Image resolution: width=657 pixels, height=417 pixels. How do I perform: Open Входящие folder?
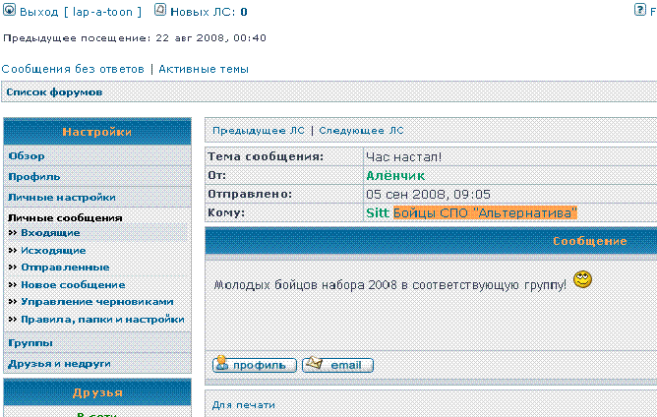[50, 233]
